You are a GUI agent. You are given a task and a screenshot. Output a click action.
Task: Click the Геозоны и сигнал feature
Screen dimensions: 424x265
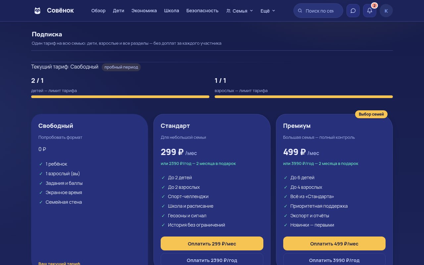[x=187, y=216]
